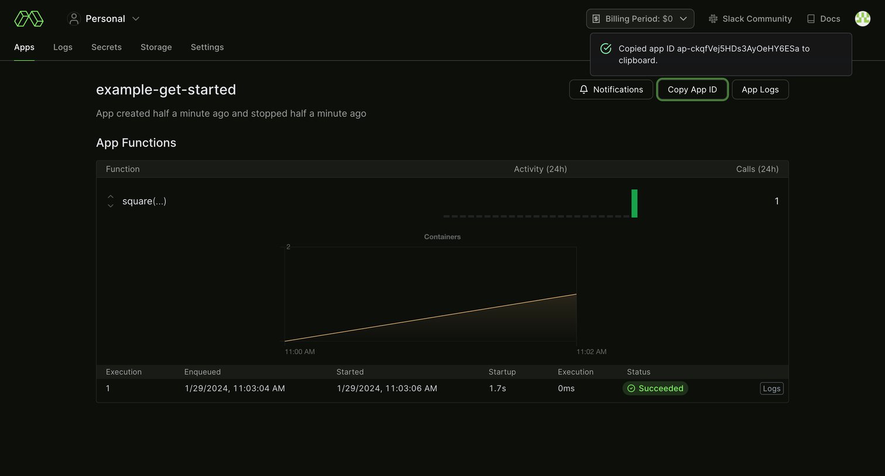
Task: Click the success checkmark in the toast
Action: point(606,49)
